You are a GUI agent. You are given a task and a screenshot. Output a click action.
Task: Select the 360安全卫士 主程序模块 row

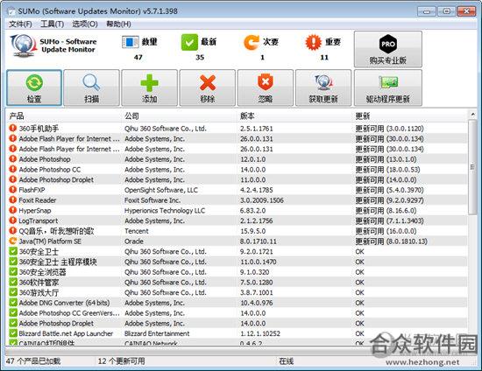(237, 262)
